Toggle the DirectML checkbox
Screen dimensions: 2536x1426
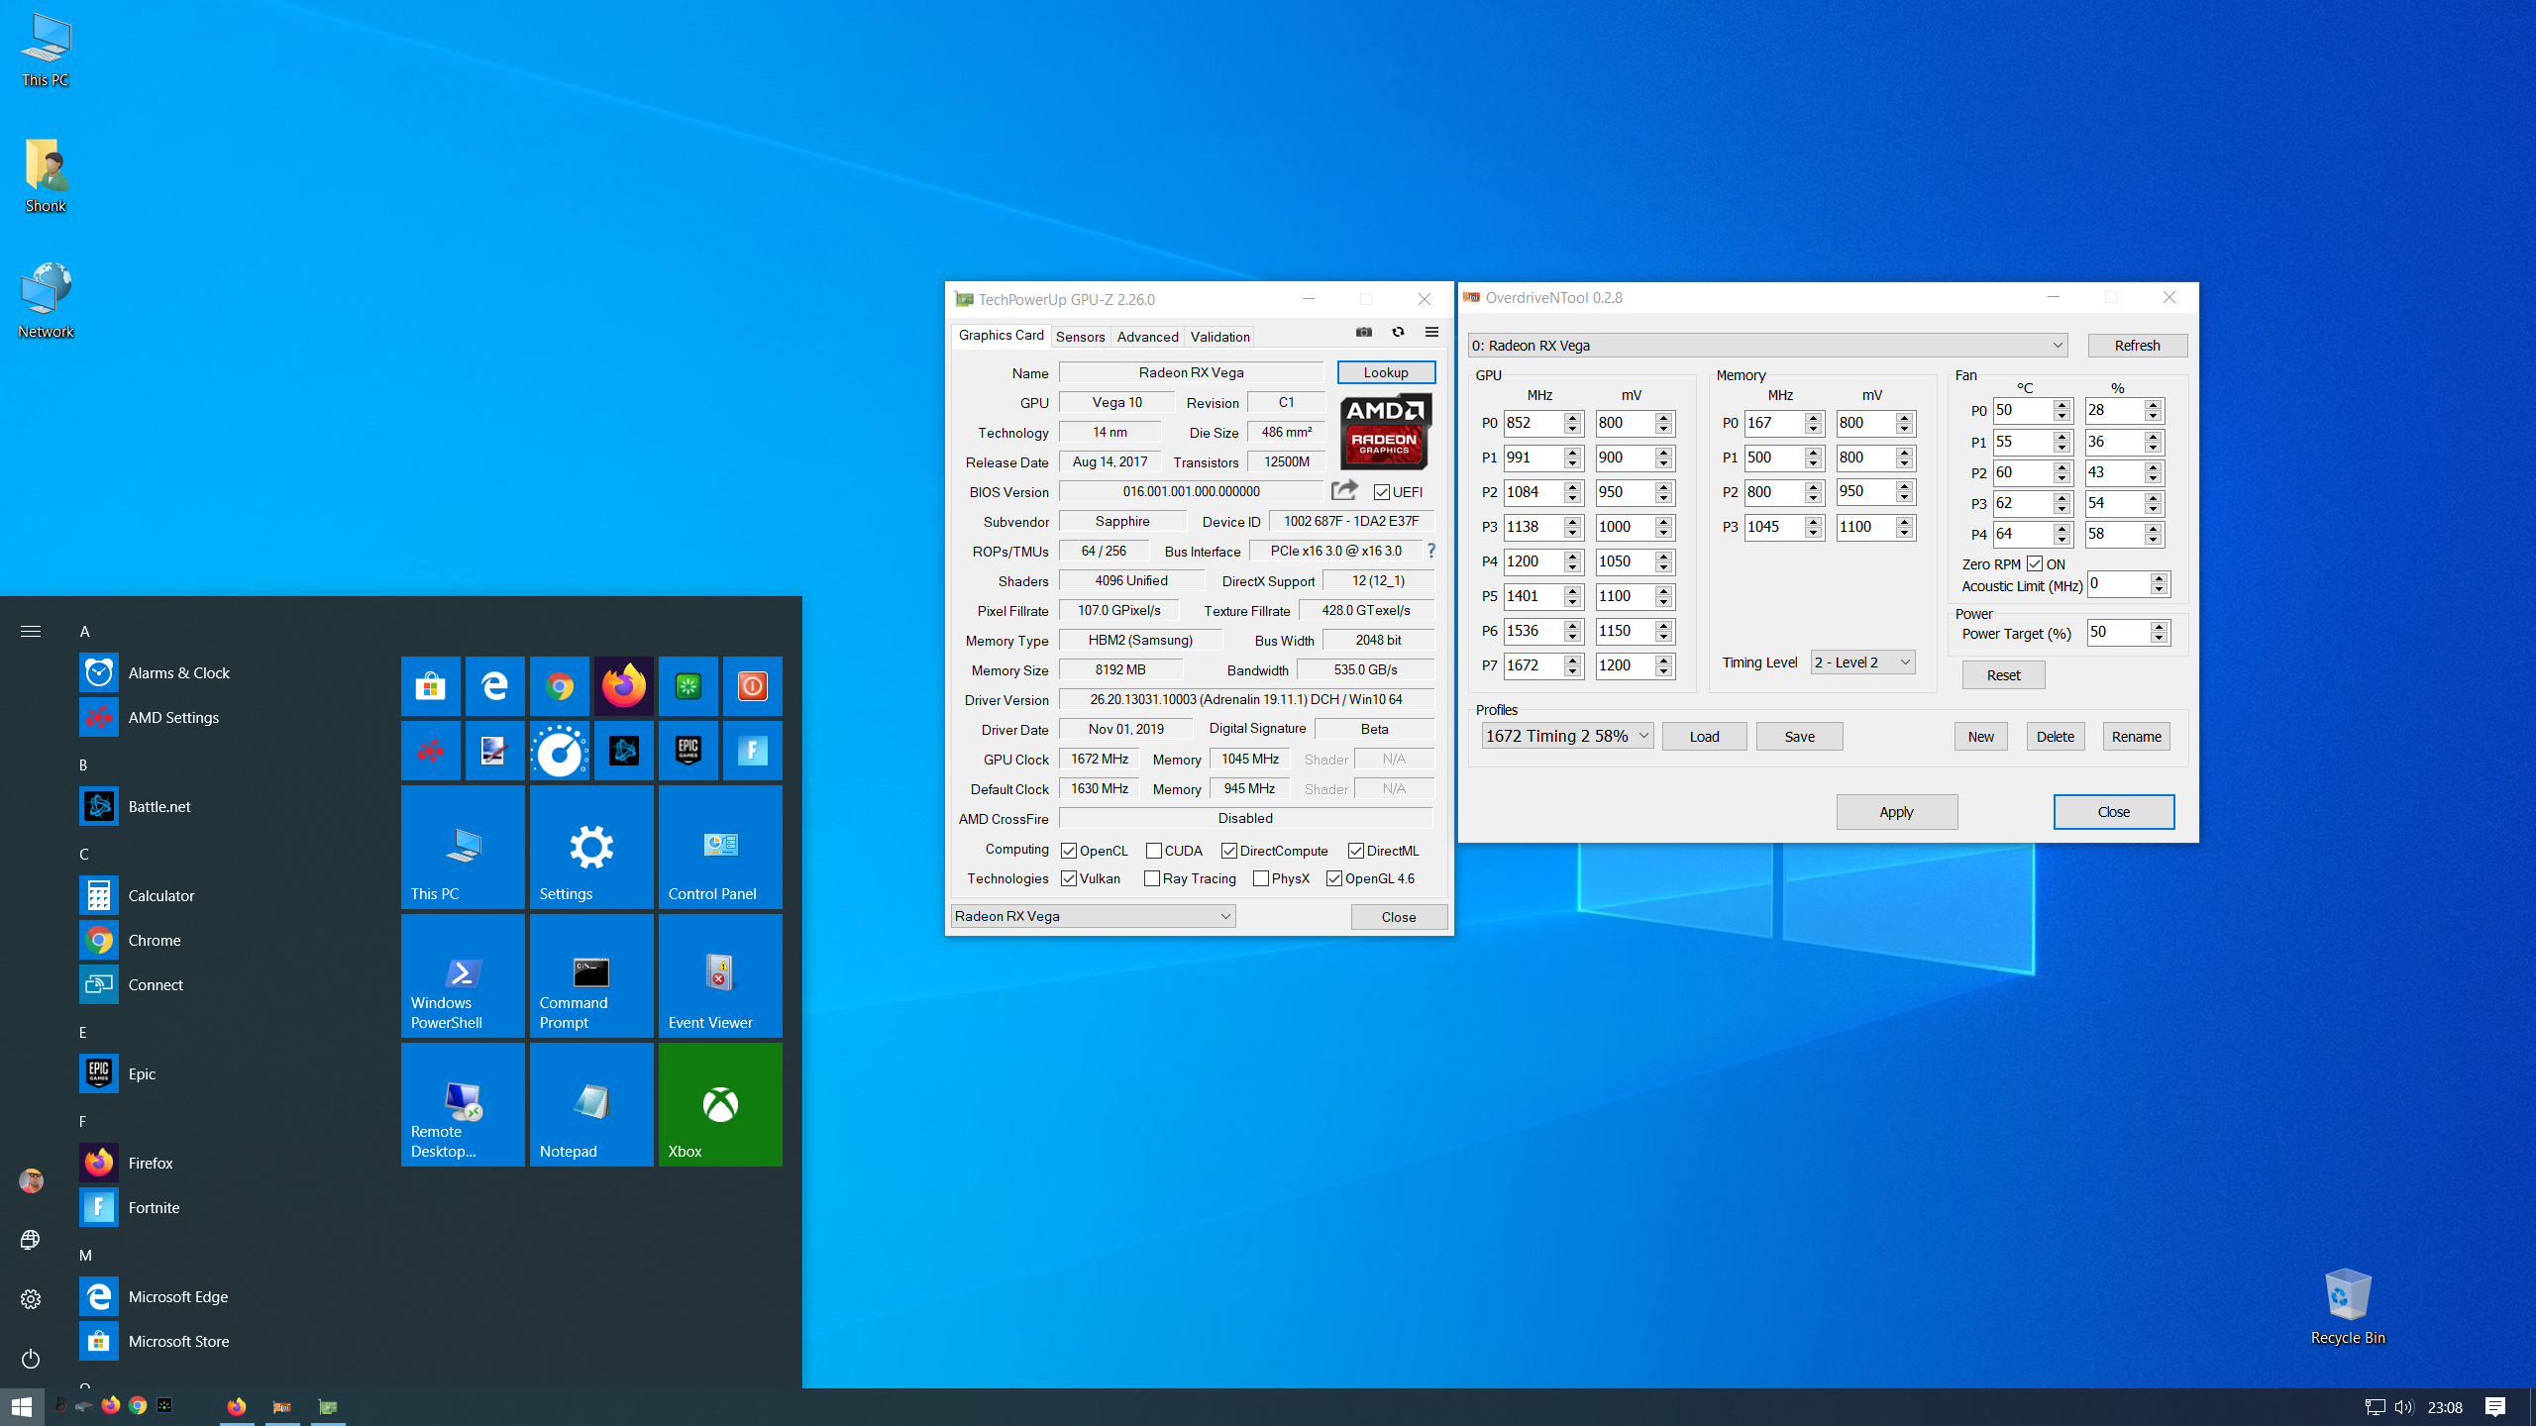tap(1356, 851)
